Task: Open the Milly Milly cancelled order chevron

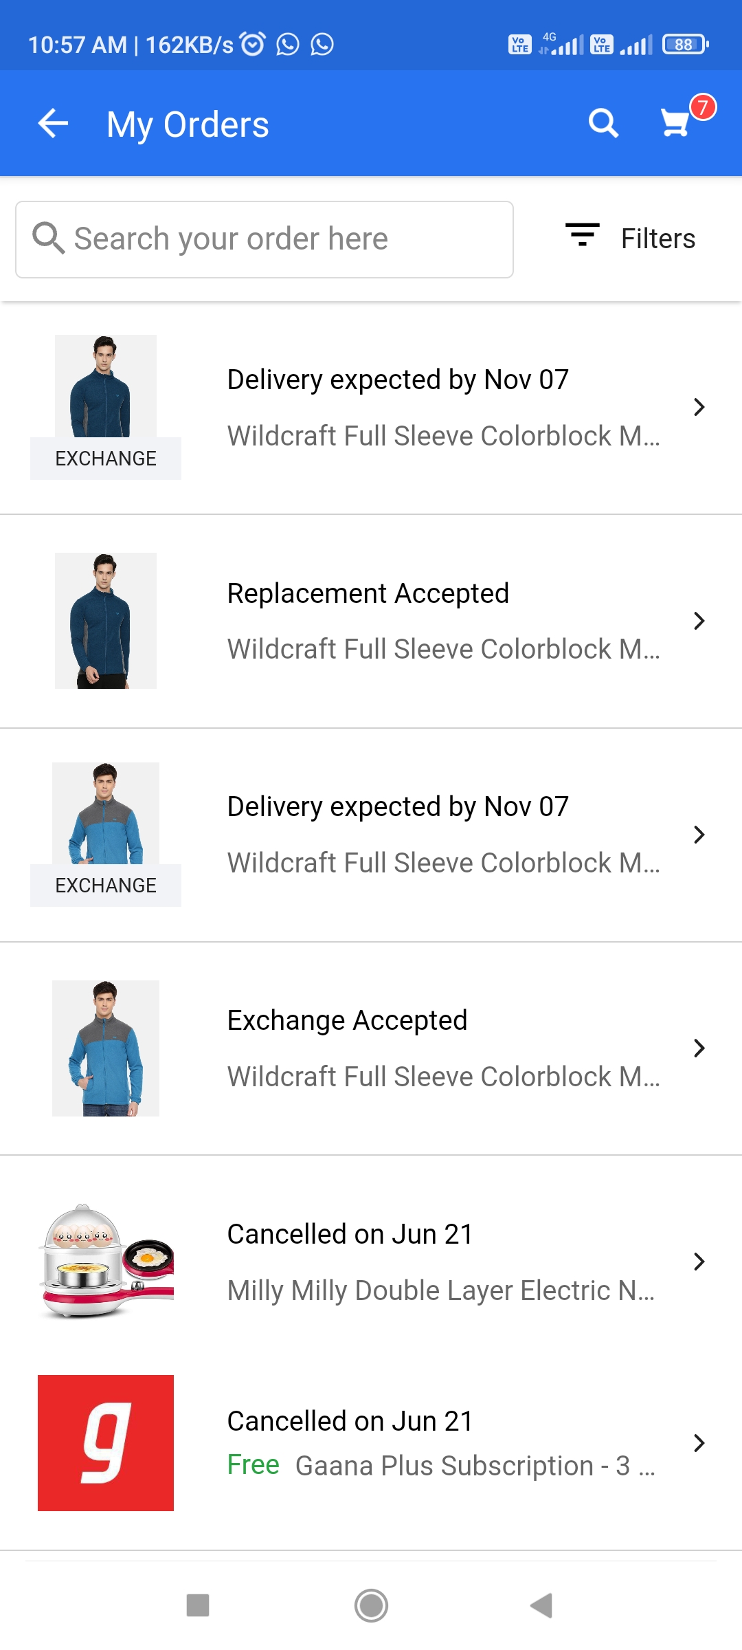Action: [x=699, y=1262]
